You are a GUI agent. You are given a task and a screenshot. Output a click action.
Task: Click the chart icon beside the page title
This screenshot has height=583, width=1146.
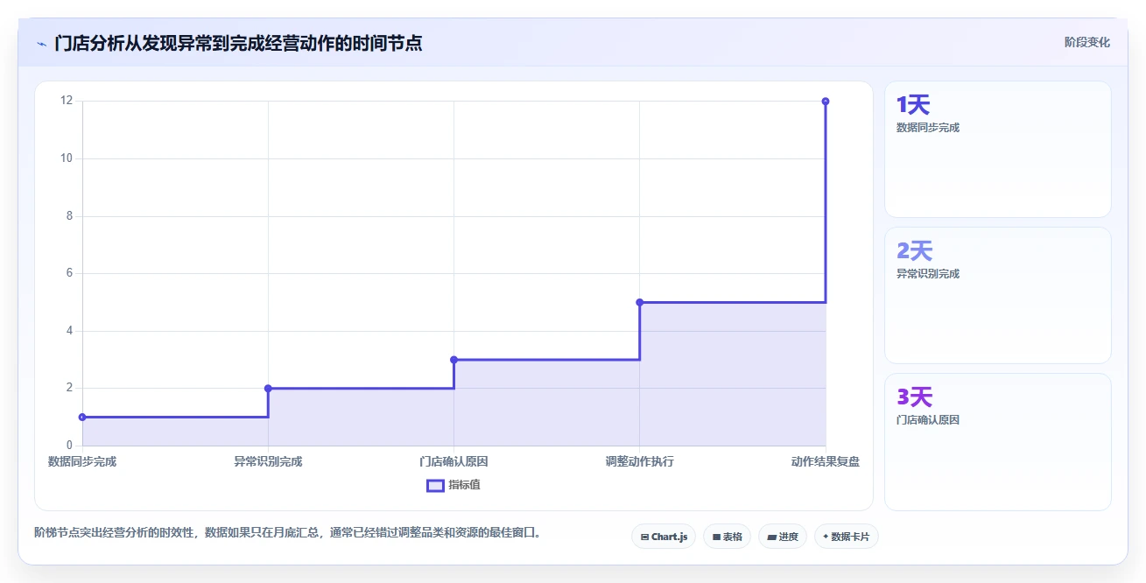[41, 43]
